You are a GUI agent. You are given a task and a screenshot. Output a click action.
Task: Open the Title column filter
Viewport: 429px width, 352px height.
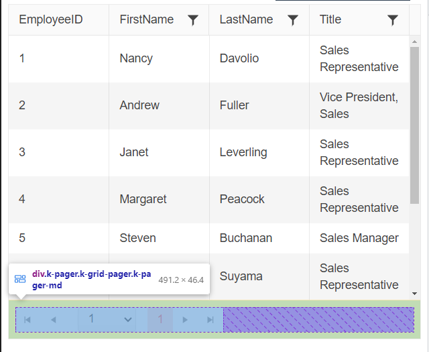tap(393, 20)
